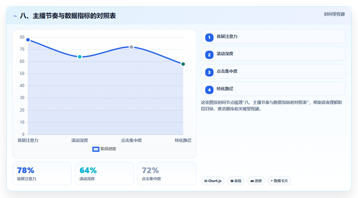Click the 78% 首屏注意力 stat card

click(x=42, y=174)
